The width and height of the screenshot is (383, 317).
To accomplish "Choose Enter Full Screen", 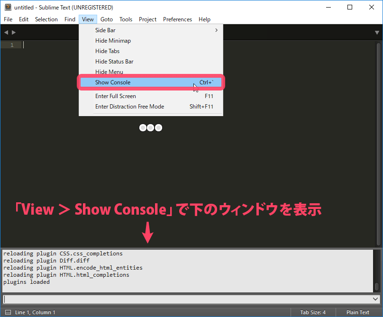I will pos(151,96).
